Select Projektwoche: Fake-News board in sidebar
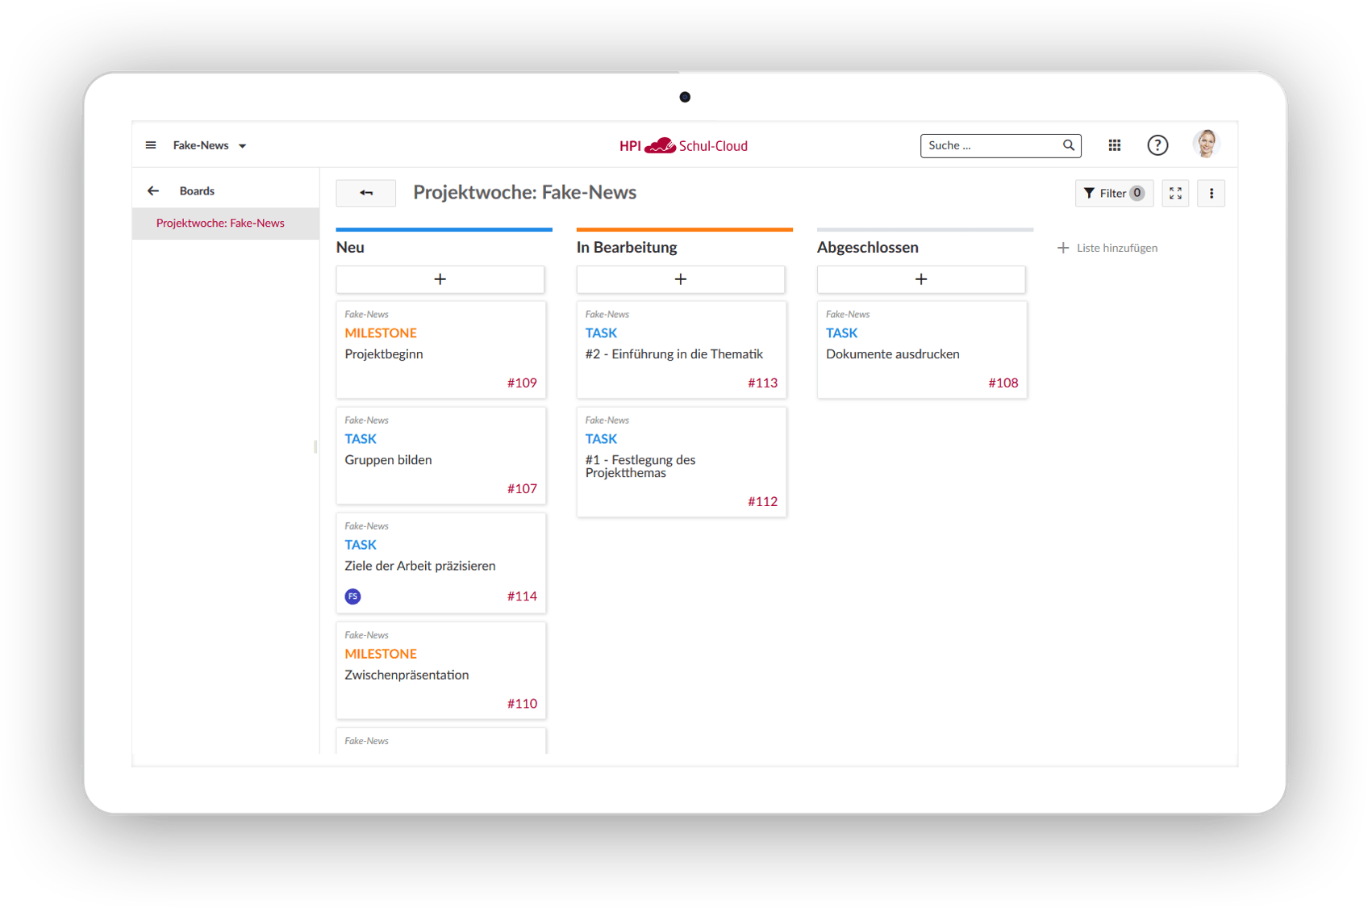 point(220,224)
